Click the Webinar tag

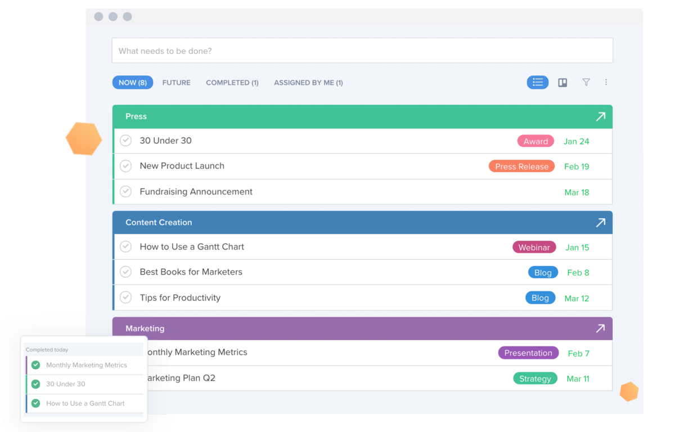pos(534,247)
